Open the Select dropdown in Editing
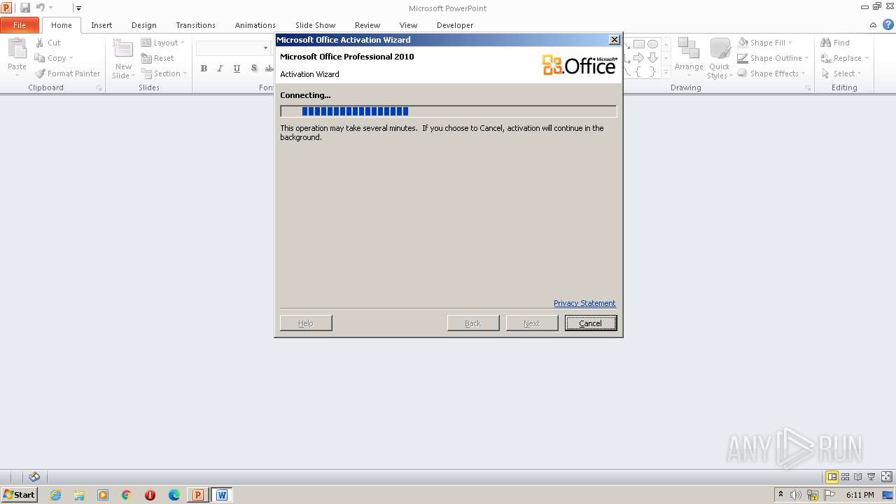This screenshot has width=896, height=504. 841,73
